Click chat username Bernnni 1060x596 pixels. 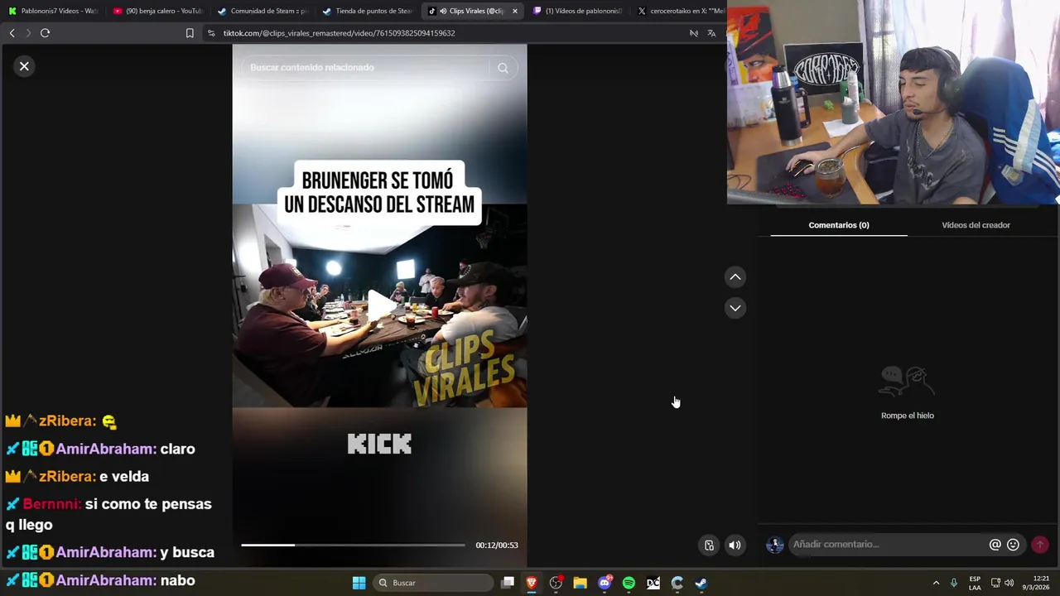point(51,504)
